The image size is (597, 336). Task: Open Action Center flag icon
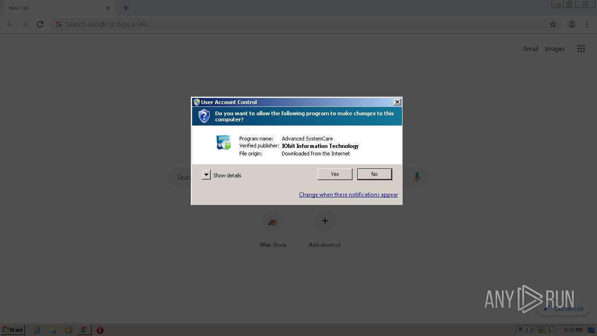(553, 330)
